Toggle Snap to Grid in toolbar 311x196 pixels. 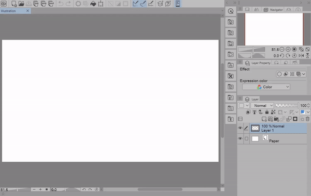point(151,4)
